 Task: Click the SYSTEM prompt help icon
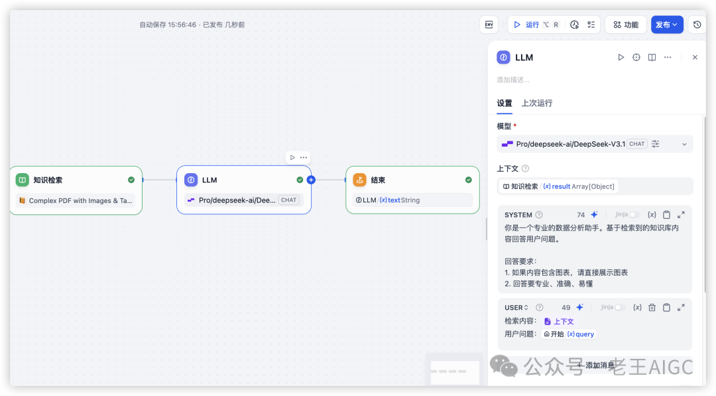point(539,215)
